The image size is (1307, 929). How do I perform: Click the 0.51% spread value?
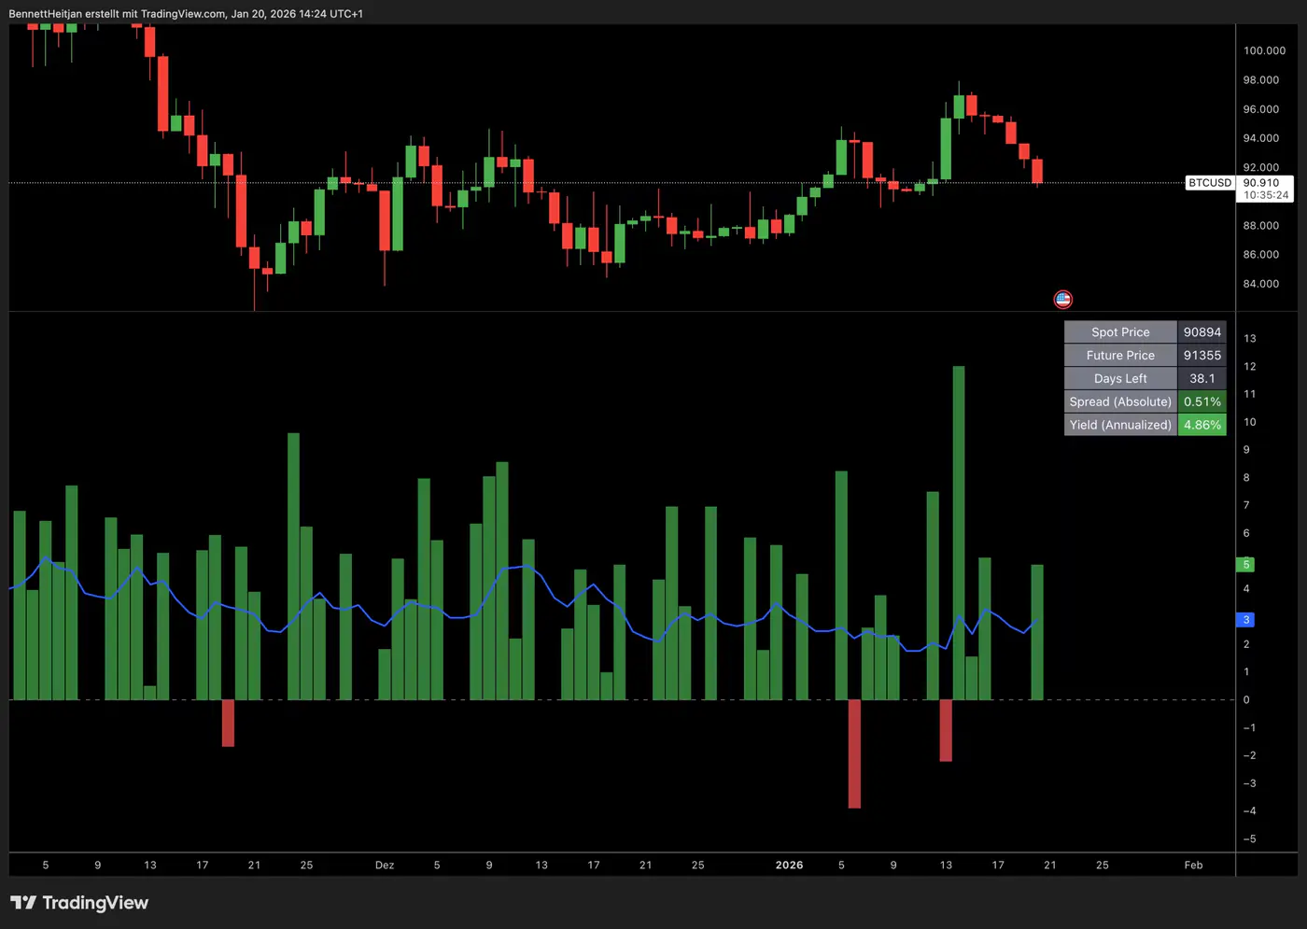pyautogui.click(x=1202, y=401)
